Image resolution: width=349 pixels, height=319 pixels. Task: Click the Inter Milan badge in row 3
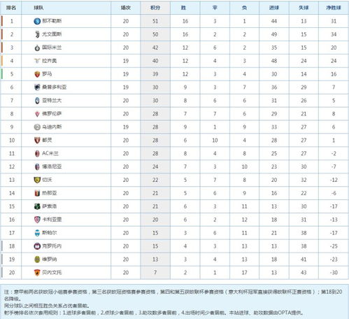[37, 48]
